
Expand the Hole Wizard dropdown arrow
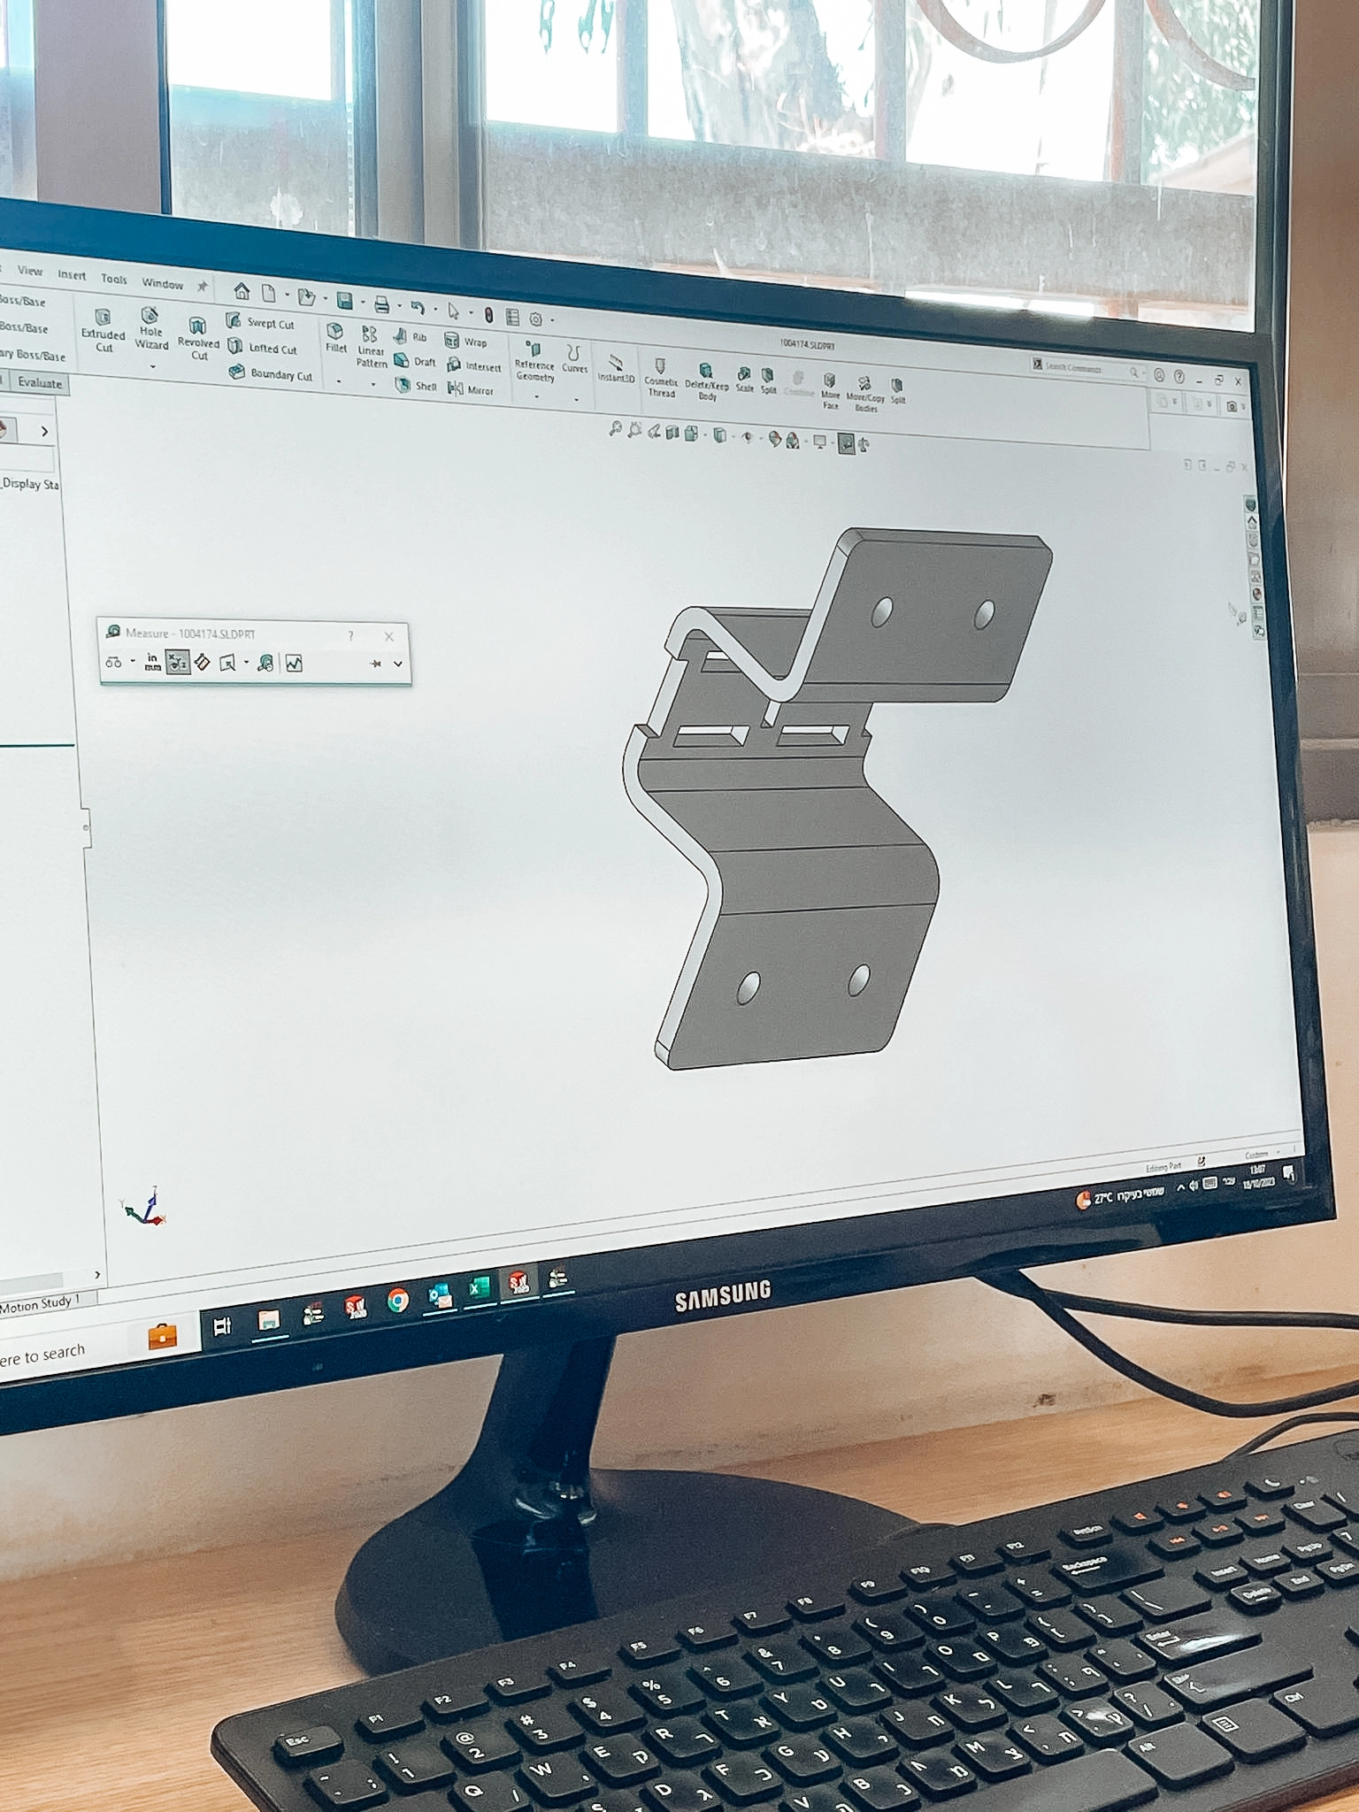pos(152,366)
